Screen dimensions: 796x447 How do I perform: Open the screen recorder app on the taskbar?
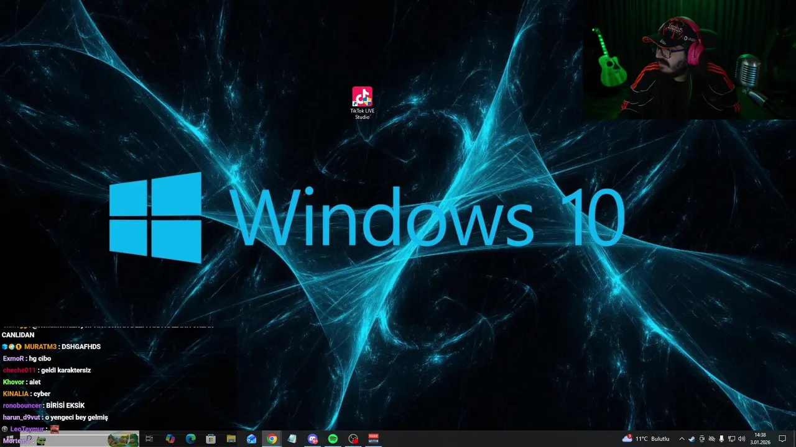tap(353, 439)
